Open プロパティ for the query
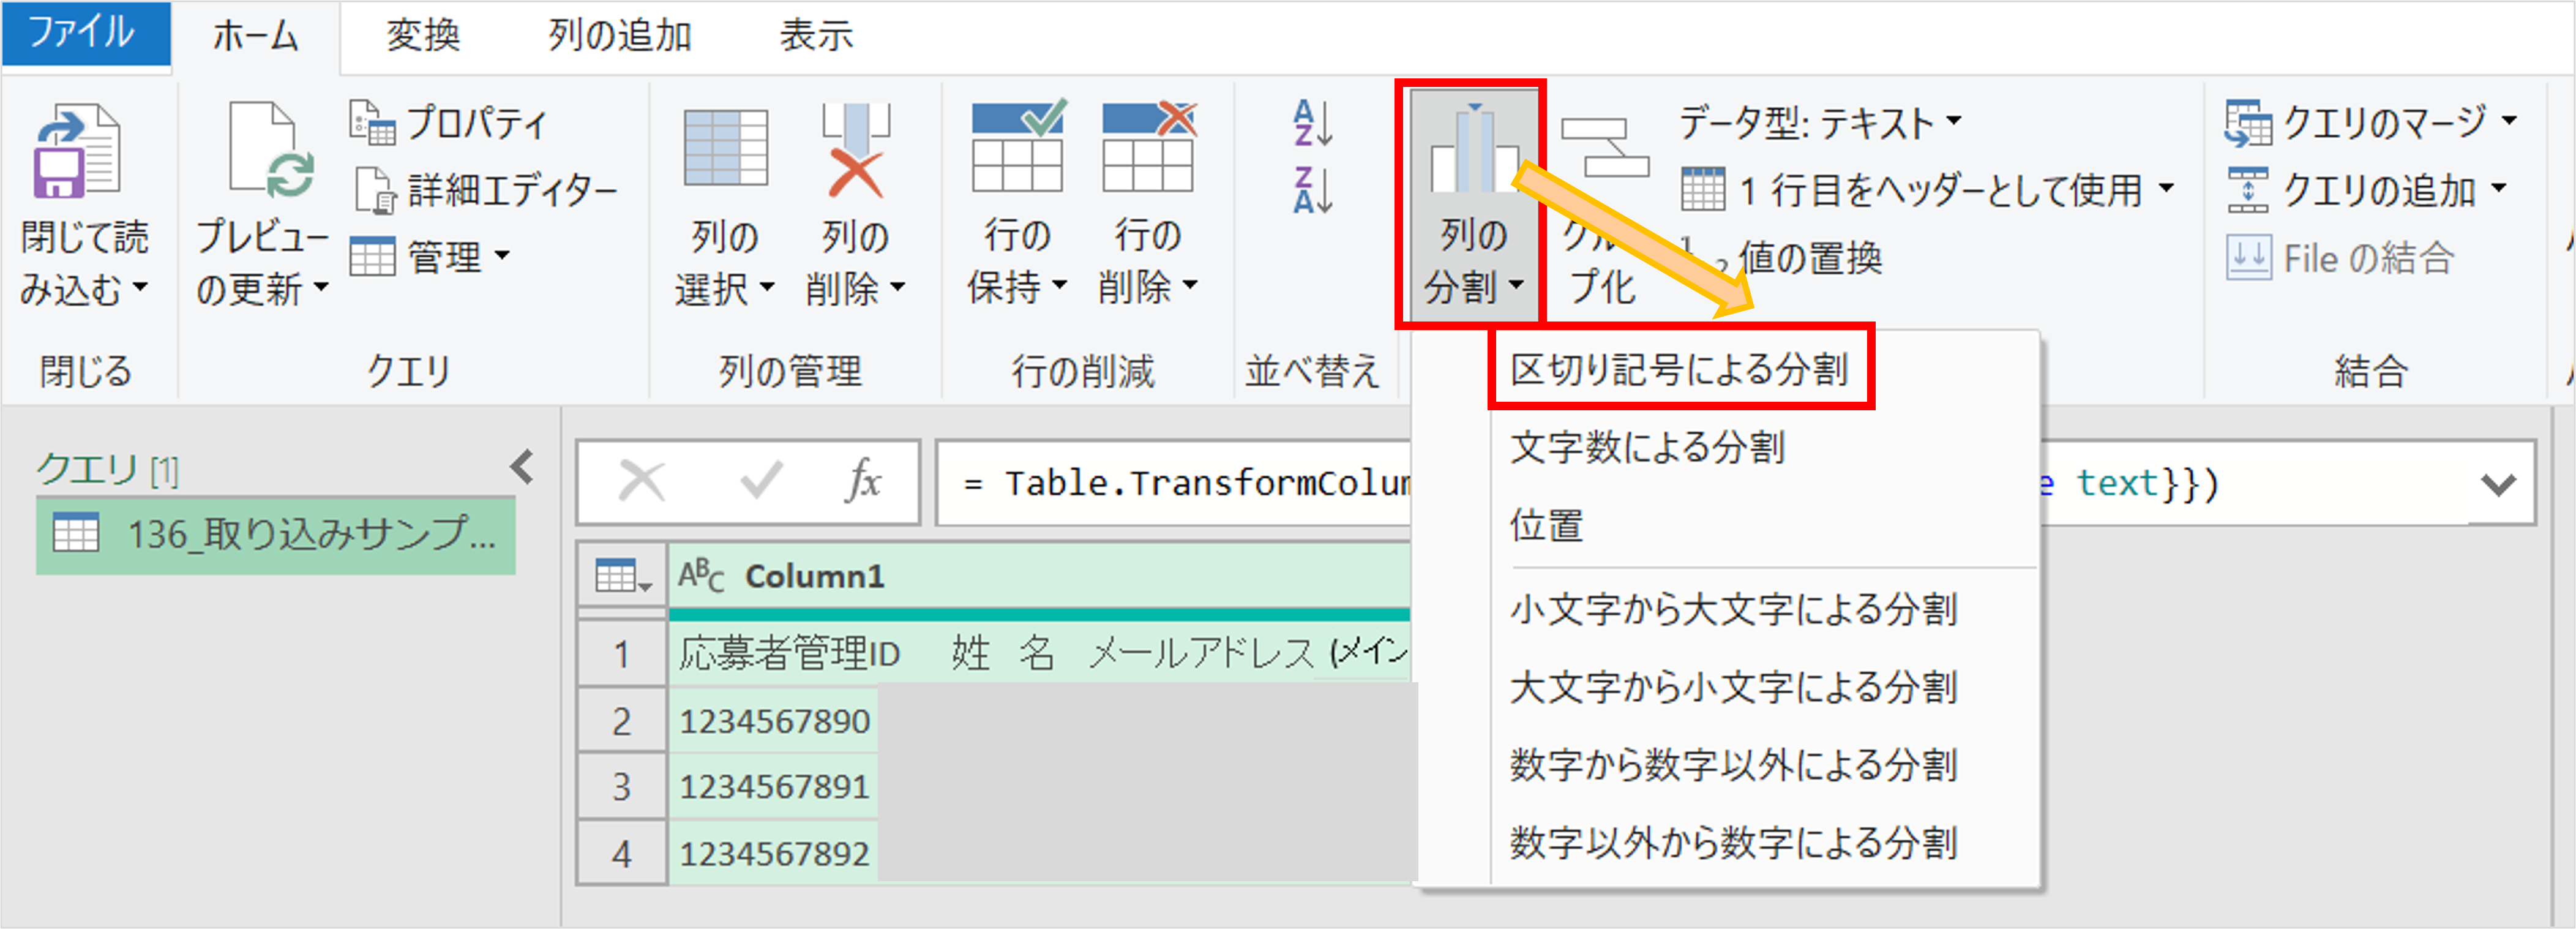Screen dimensions: 2576x929 (449, 124)
